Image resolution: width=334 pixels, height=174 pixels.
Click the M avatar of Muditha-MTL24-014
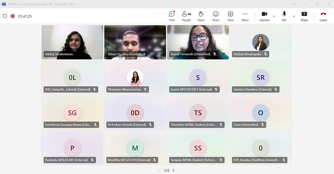pos(135,148)
